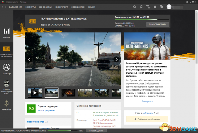
Task: Open the Помощь menu
Action: point(23,2)
